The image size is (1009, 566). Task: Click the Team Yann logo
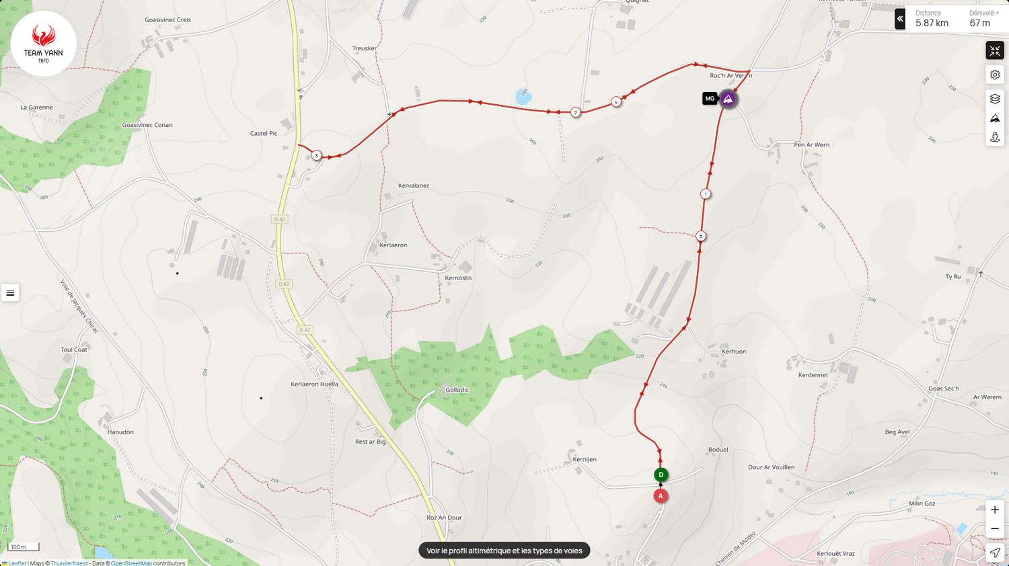coord(44,44)
